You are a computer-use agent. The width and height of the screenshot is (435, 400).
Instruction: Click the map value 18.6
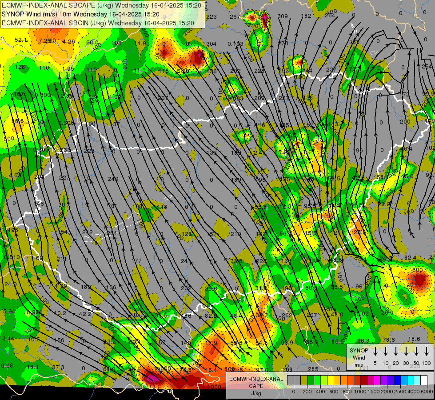click(414, 339)
